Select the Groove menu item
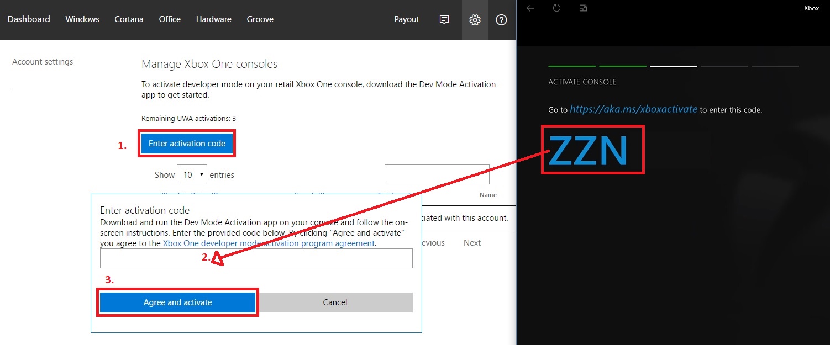Image resolution: width=830 pixels, height=345 pixels. coord(260,19)
